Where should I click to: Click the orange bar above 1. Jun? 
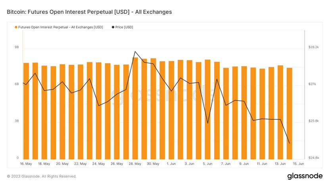pyautogui.click(x=171, y=110)
